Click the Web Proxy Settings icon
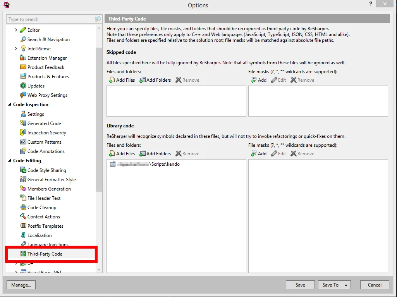397x297 pixels. coord(23,95)
